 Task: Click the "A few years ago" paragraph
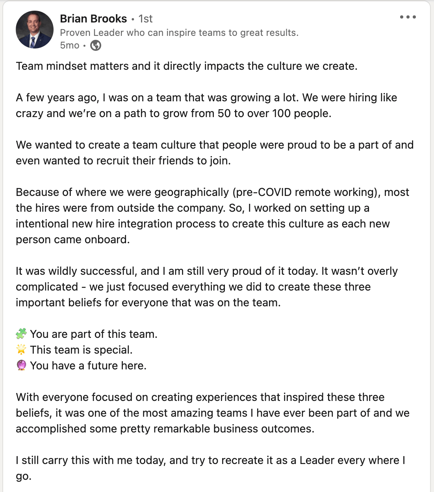pyautogui.click(x=206, y=105)
